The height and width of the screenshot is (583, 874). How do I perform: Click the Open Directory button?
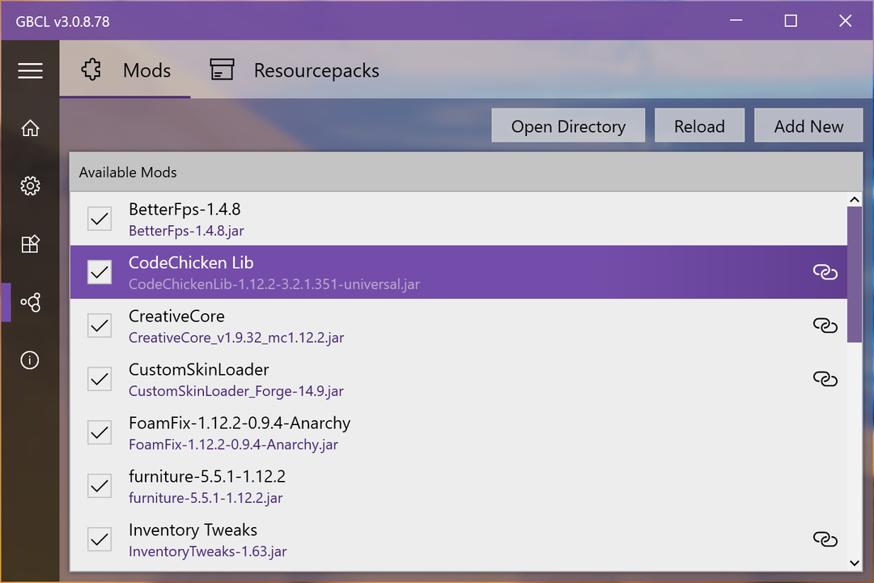pos(568,126)
